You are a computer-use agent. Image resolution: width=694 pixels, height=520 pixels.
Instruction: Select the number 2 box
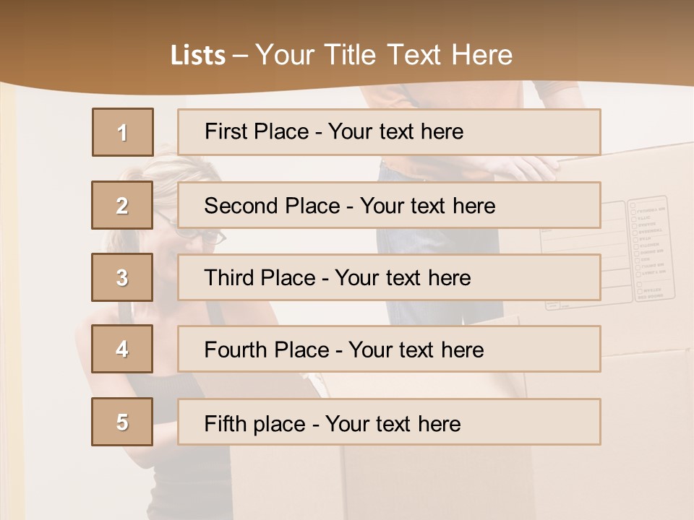[x=122, y=205]
